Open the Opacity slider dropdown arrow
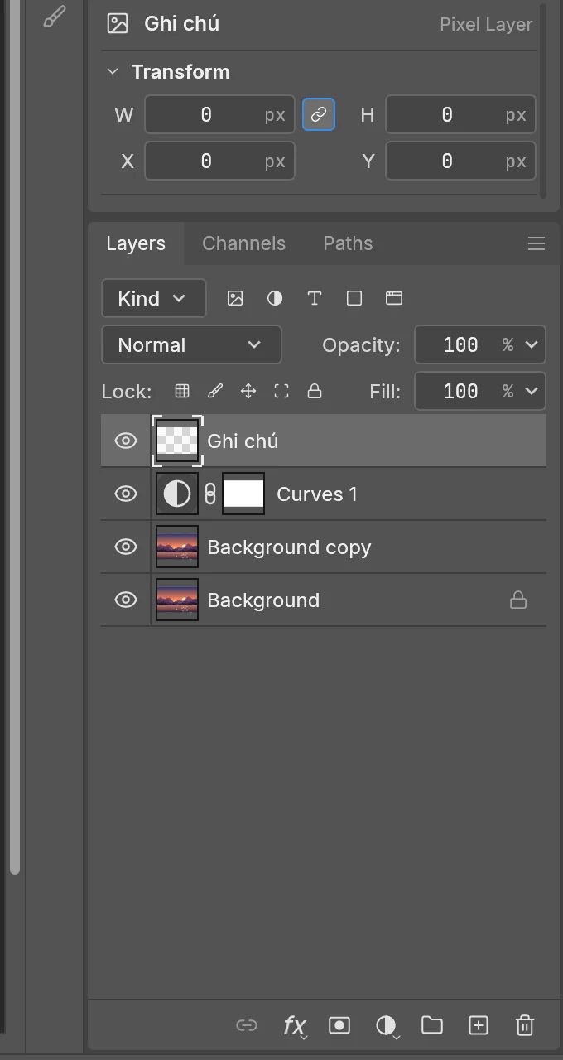This screenshot has width=563, height=1060. [x=532, y=344]
